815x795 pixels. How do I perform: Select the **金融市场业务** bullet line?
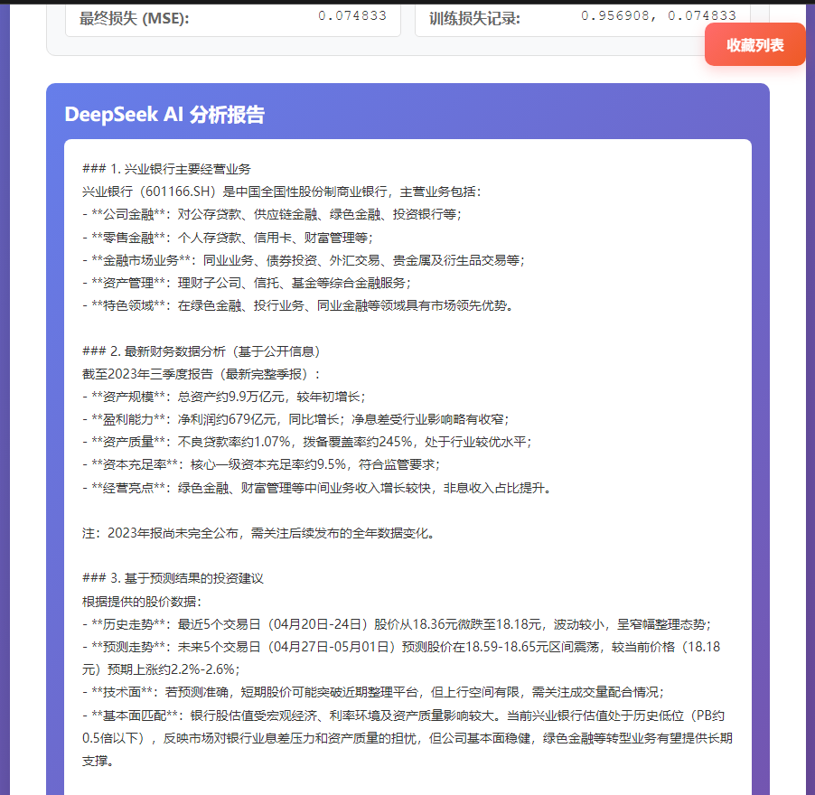point(304,260)
